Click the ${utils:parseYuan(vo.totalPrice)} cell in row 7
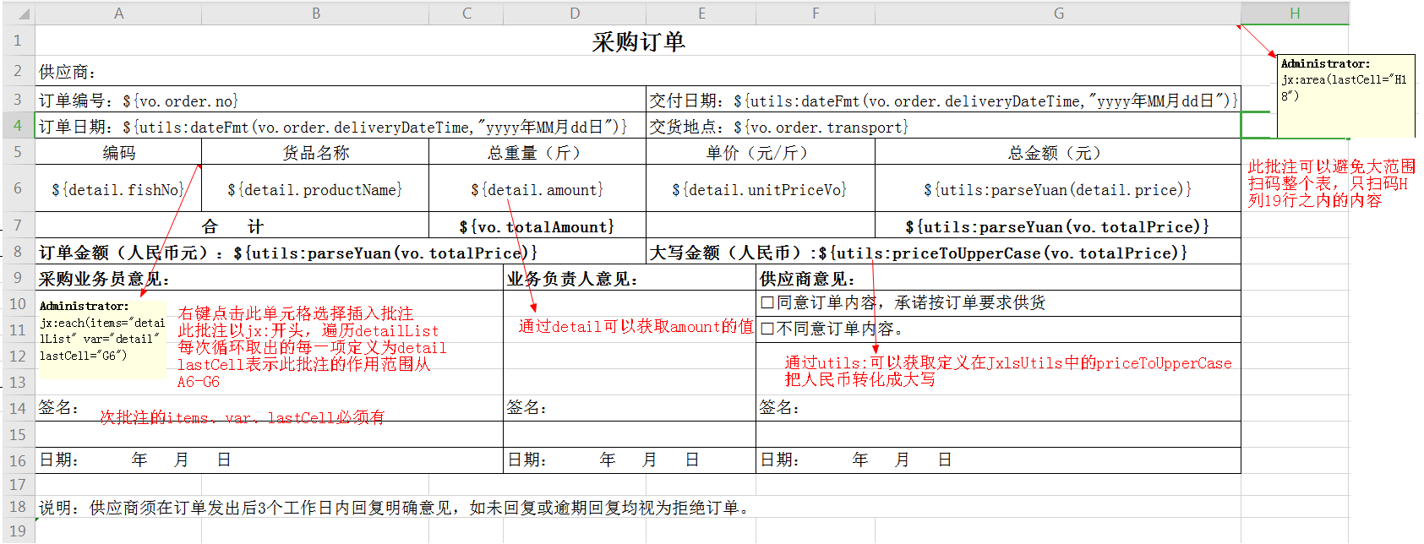1424x544 pixels. pos(1058,226)
